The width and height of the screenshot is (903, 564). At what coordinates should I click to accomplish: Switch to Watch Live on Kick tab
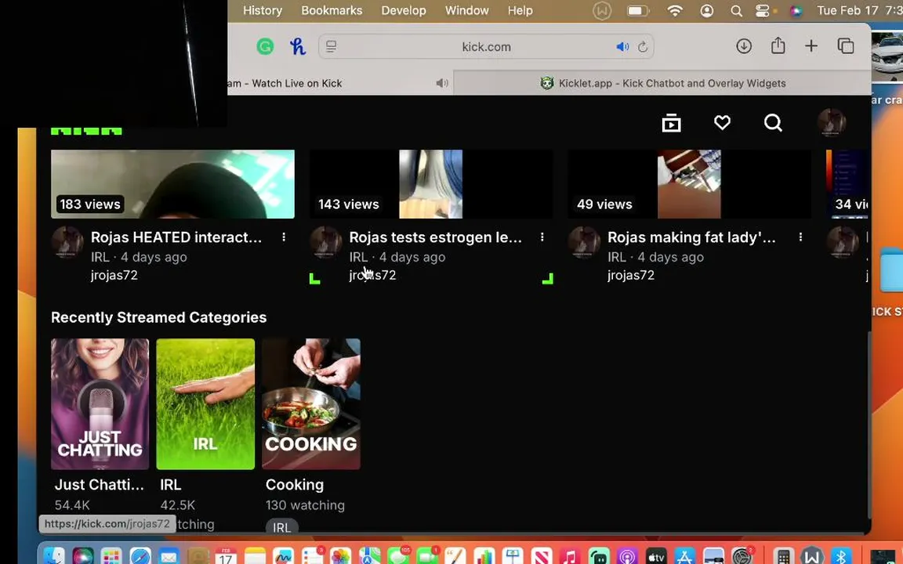(x=339, y=84)
